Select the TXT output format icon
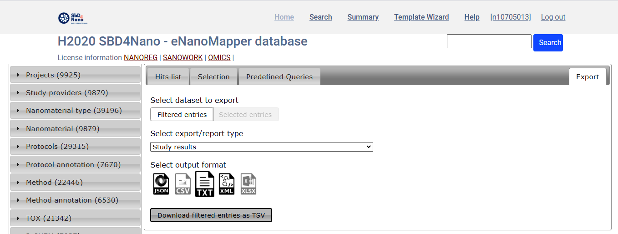This screenshot has width=618, height=234. click(x=205, y=184)
